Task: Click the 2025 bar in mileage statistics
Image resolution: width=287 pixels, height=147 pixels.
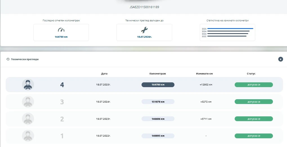Action: click(230, 29)
